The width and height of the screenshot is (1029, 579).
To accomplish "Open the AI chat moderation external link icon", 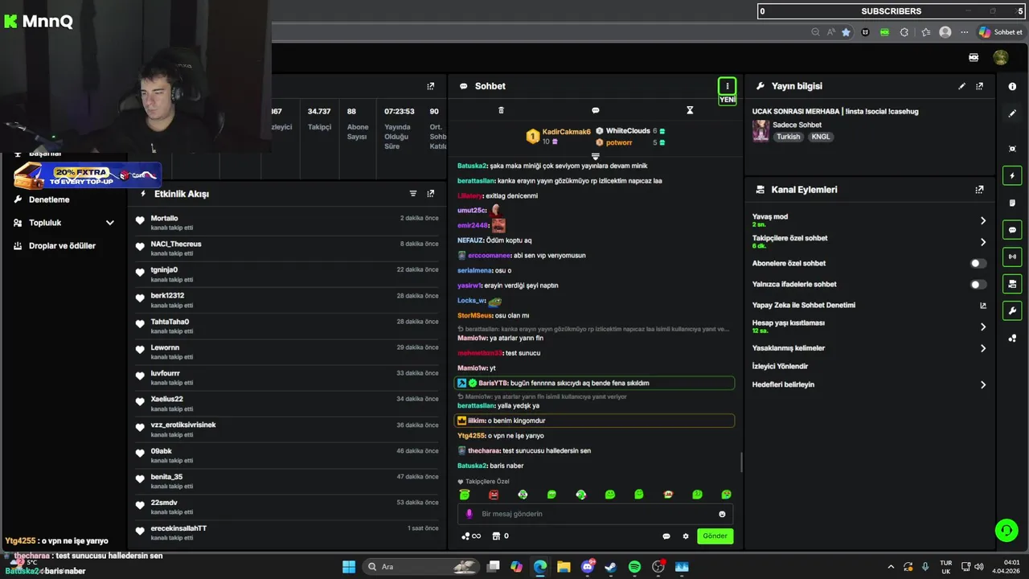I will click(982, 306).
